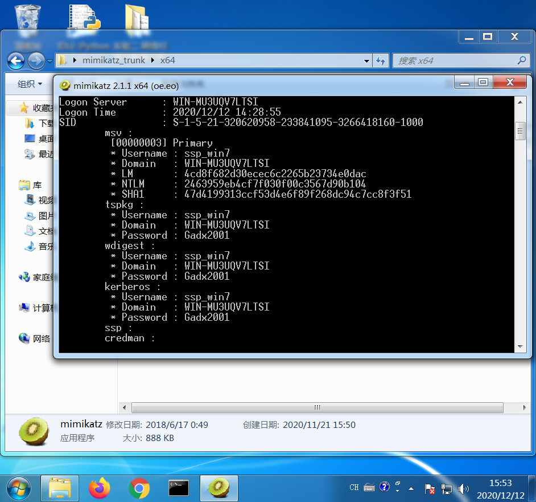This screenshot has height=502, width=536.
Task: Select the 库 libraries item in the sidebar
Action: point(30,185)
